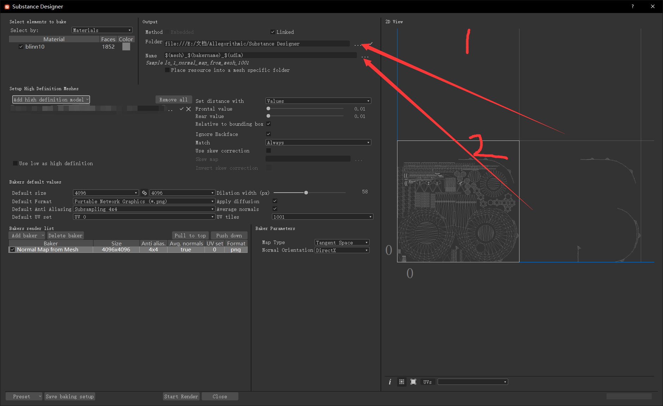This screenshot has width=663, height=406.
Task: Open the Normal Orientation DirectX dropdown
Action: pos(341,250)
